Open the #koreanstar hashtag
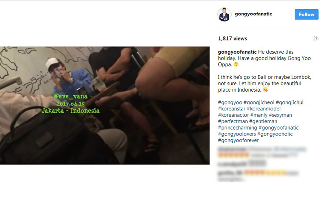 point(232,109)
